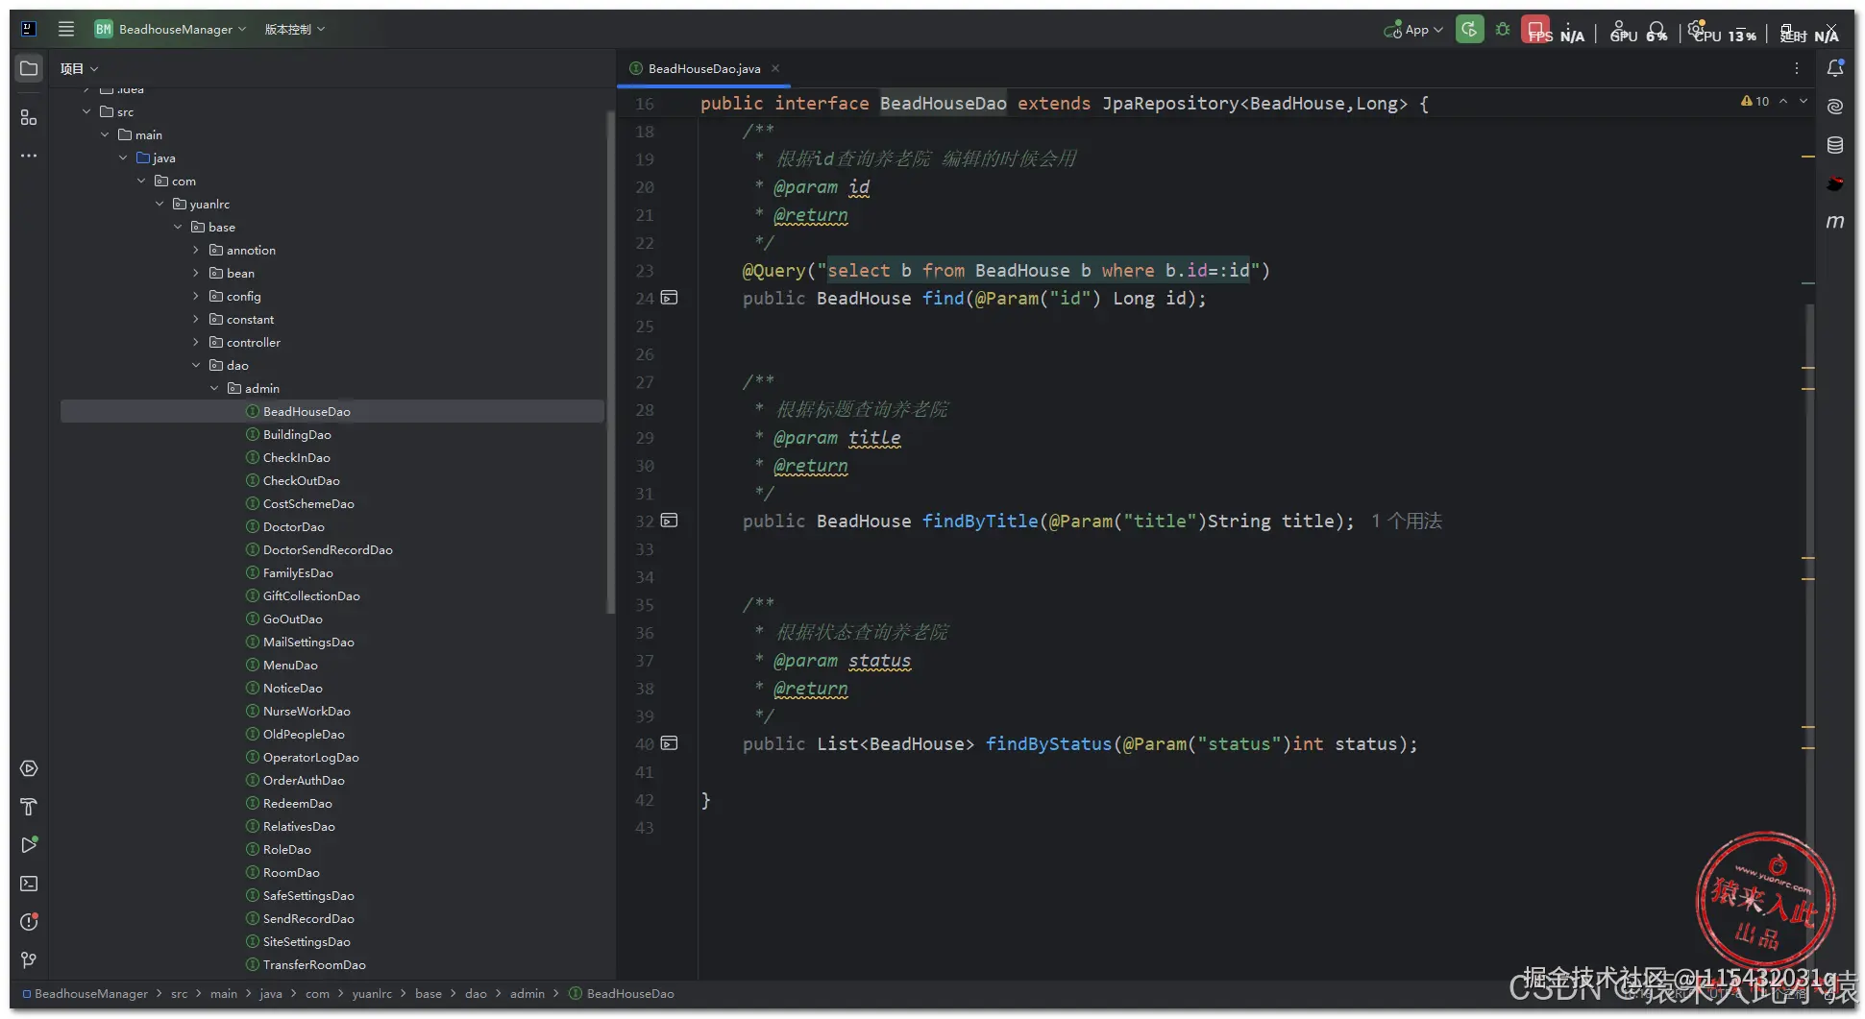Expand the annotion package
The height and width of the screenshot is (1019, 1865).
(196, 250)
